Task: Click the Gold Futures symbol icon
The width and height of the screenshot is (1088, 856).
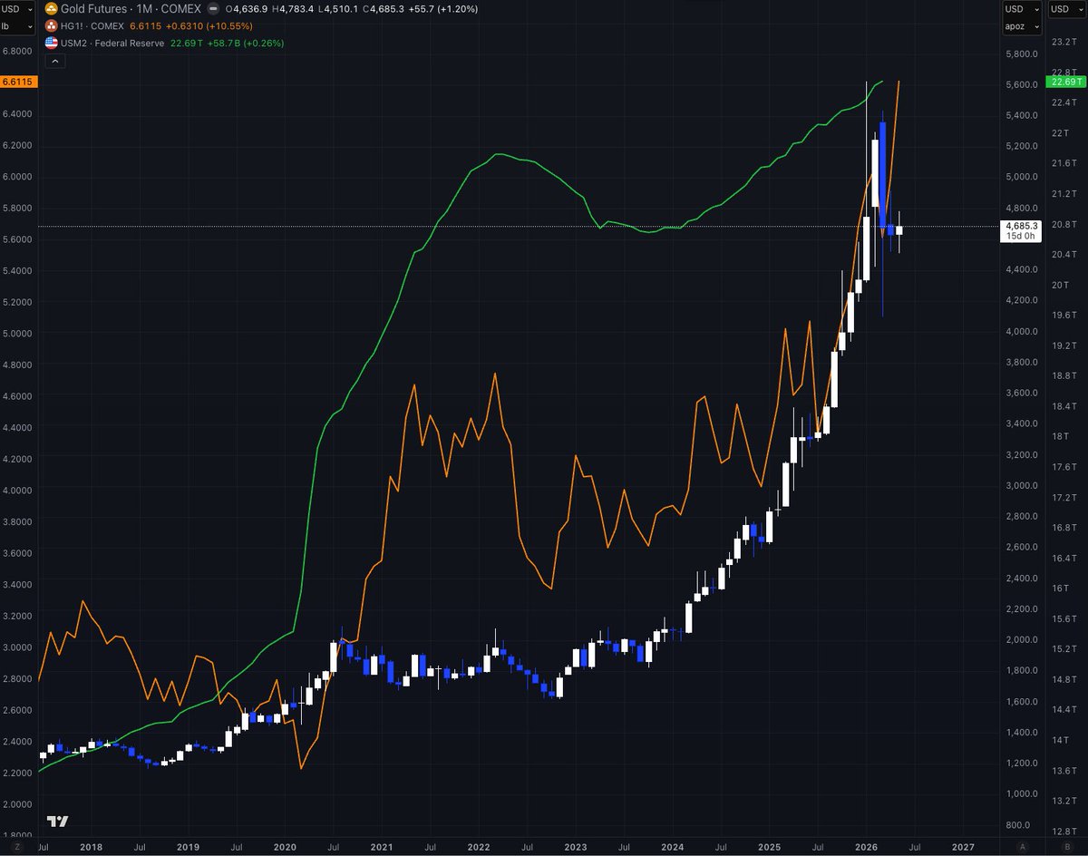Action: (51, 9)
